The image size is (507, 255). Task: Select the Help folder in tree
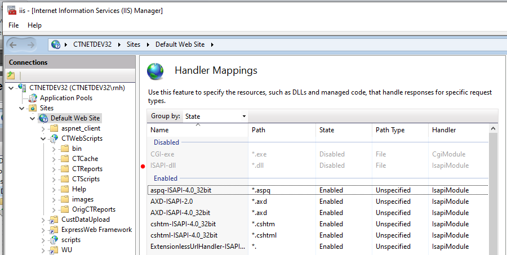(79, 189)
